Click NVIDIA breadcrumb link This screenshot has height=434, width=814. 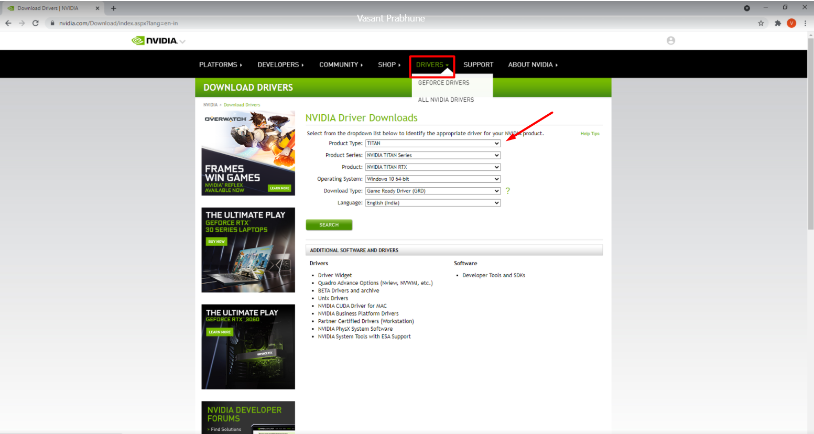210,105
